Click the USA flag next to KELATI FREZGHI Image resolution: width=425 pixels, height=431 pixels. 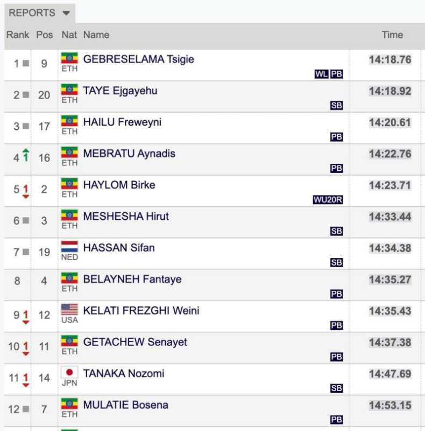(x=69, y=310)
